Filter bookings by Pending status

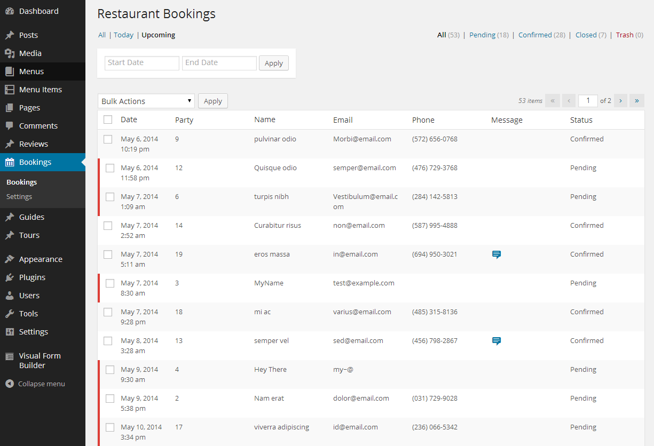pos(482,35)
